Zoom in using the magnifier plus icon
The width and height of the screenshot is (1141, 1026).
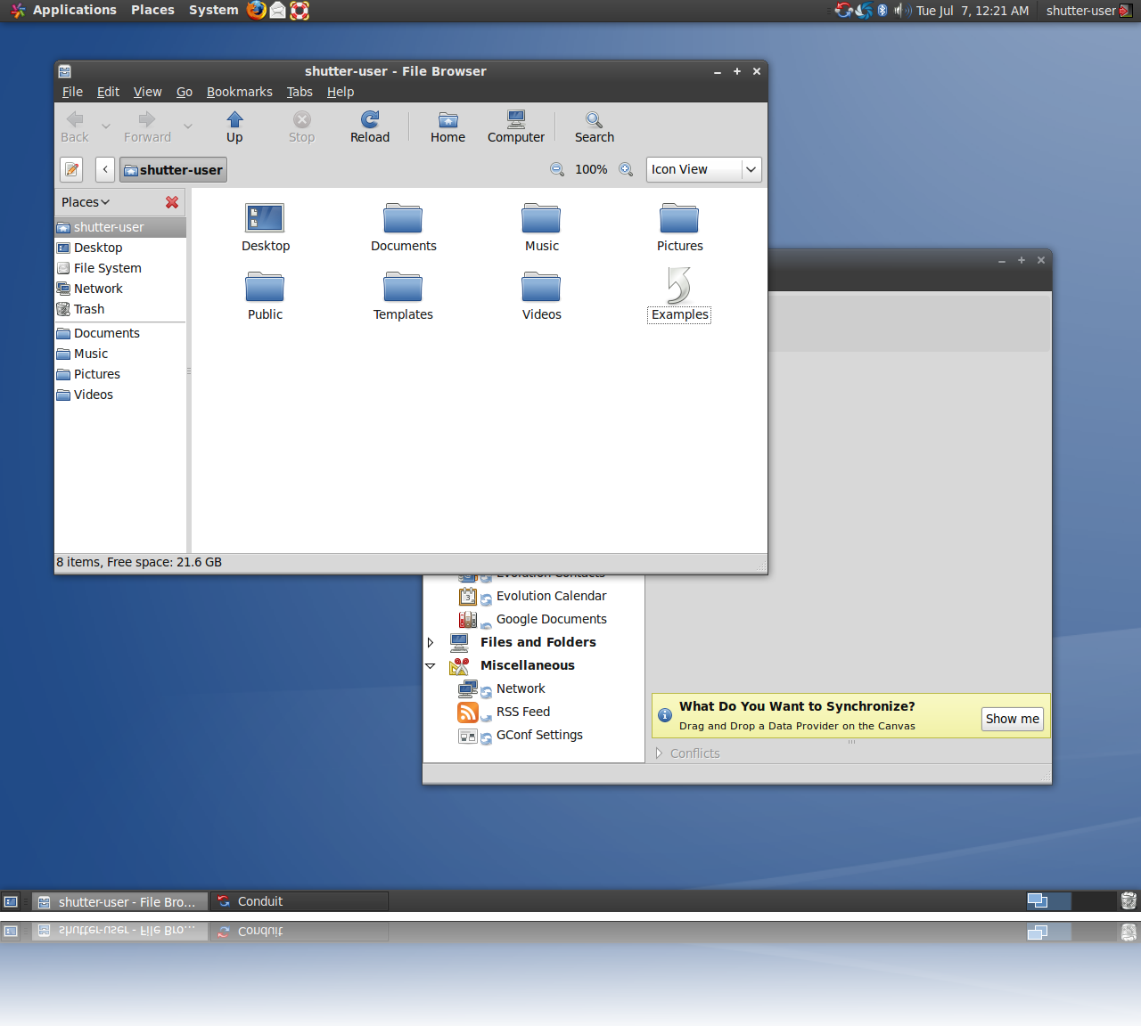tap(626, 169)
